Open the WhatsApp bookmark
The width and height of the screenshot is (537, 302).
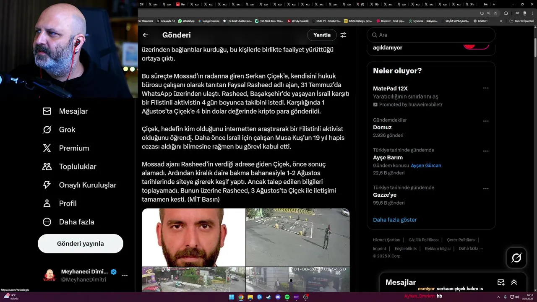tap(186, 21)
